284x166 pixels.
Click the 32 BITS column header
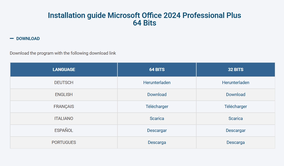(235, 69)
